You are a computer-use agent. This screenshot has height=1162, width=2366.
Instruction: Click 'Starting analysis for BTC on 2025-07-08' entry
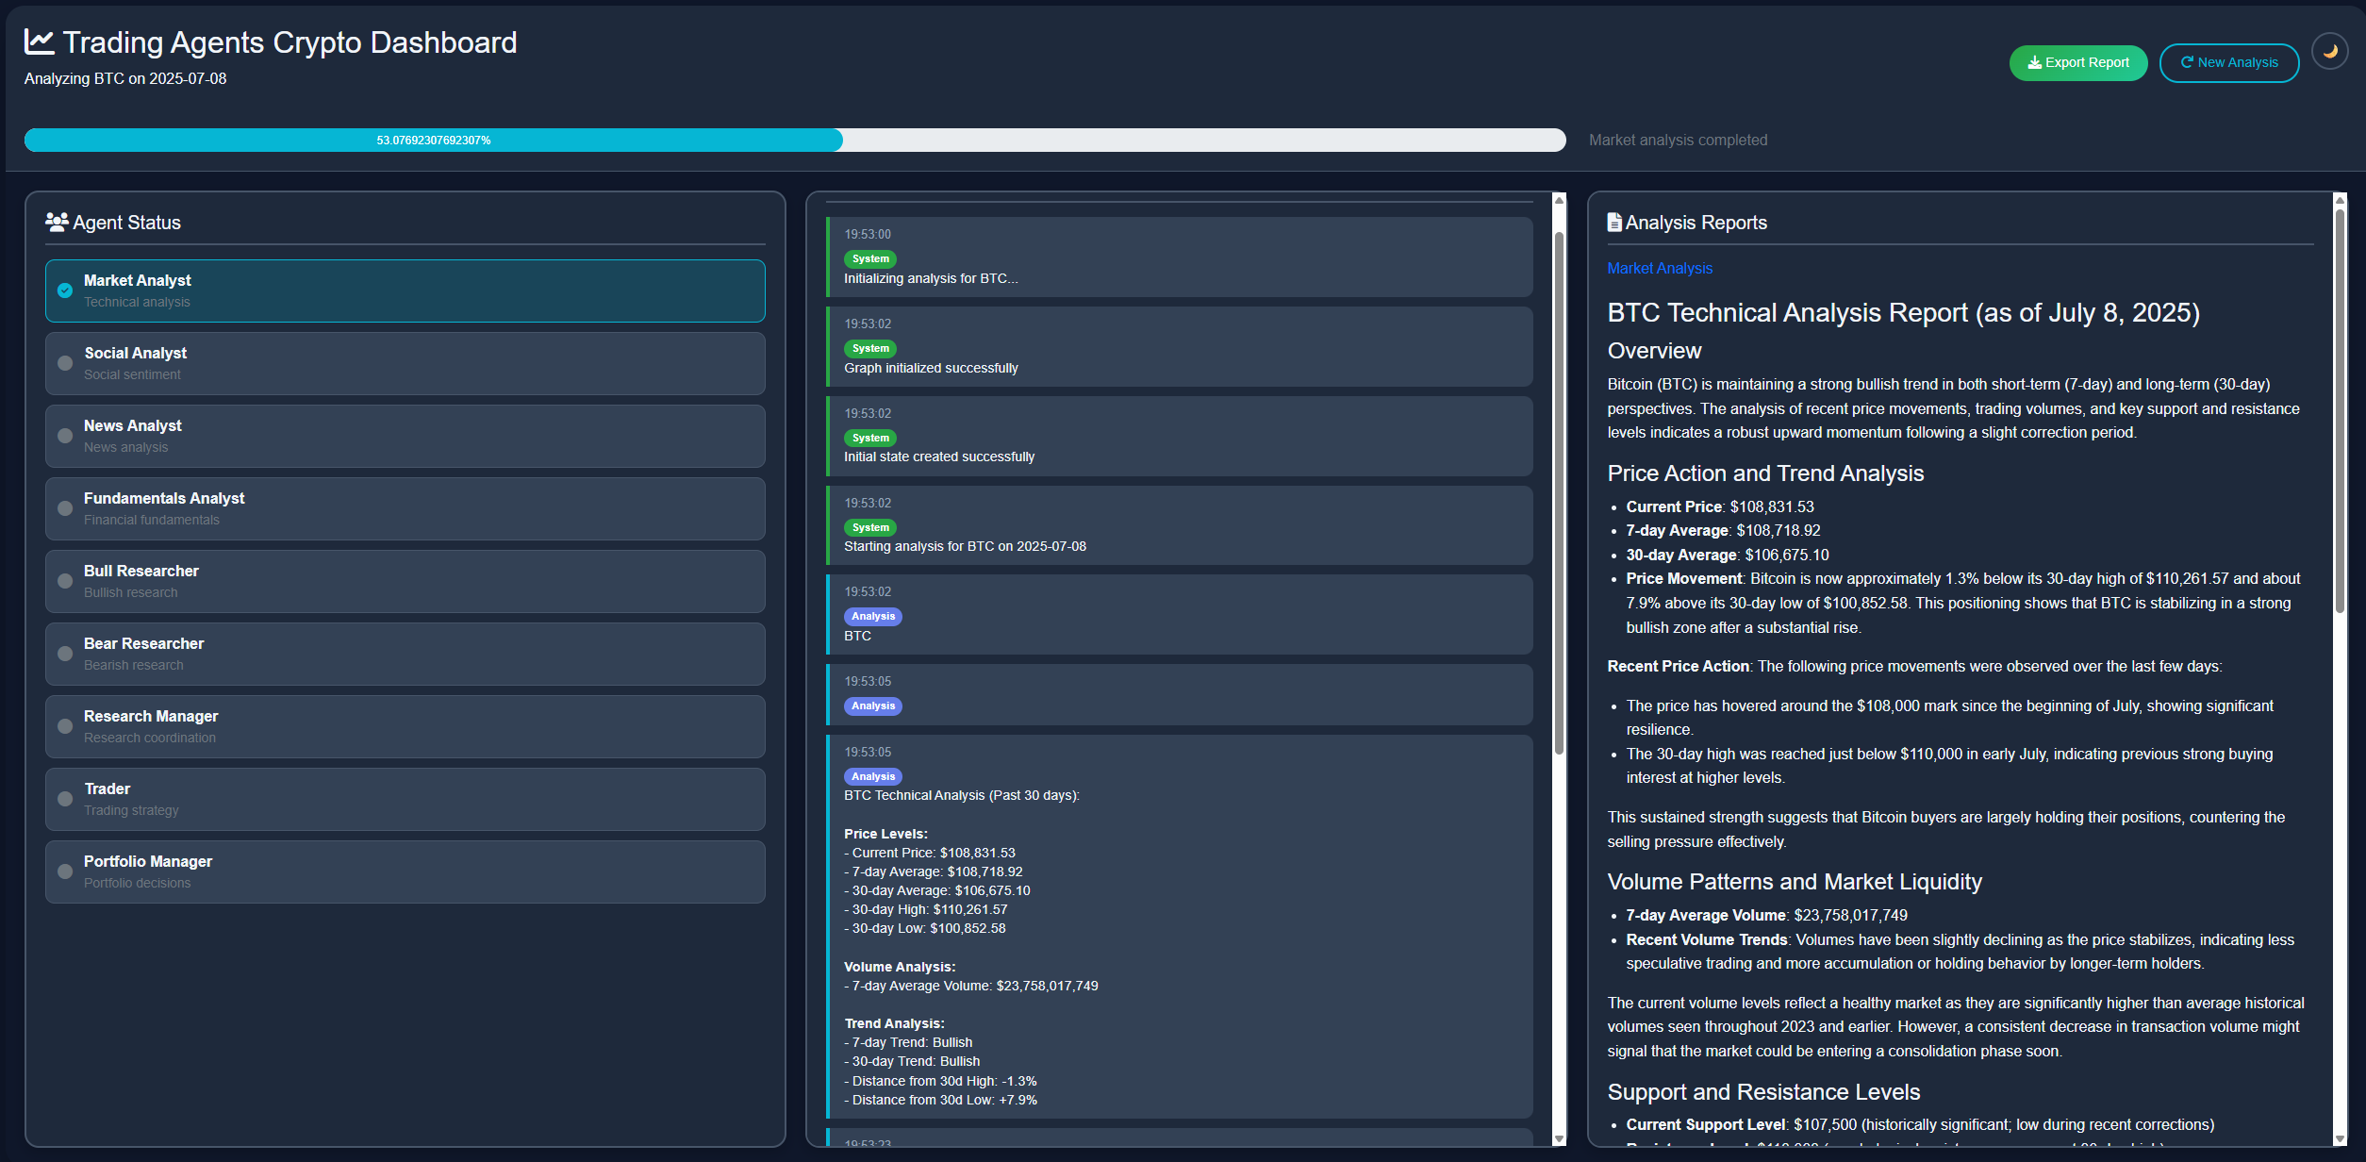(x=1180, y=525)
